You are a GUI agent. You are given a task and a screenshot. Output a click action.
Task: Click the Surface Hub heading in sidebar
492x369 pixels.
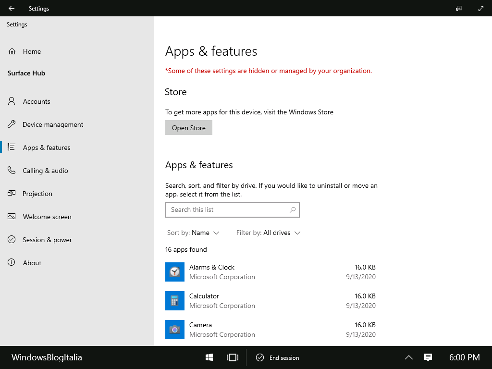pos(26,73)
